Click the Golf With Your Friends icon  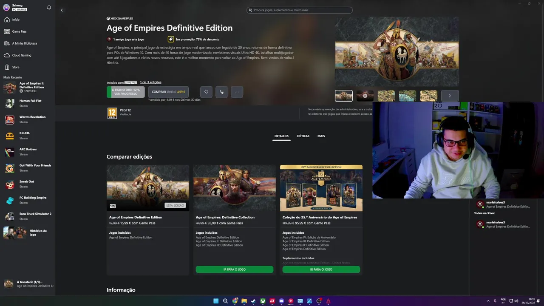(10, 168)
